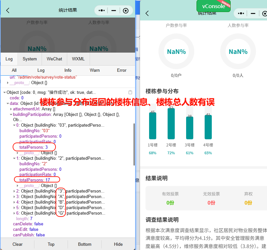Screen dimensions: 267x250
Task: Switch to the WeChat tab
Action: coord(54,59)
